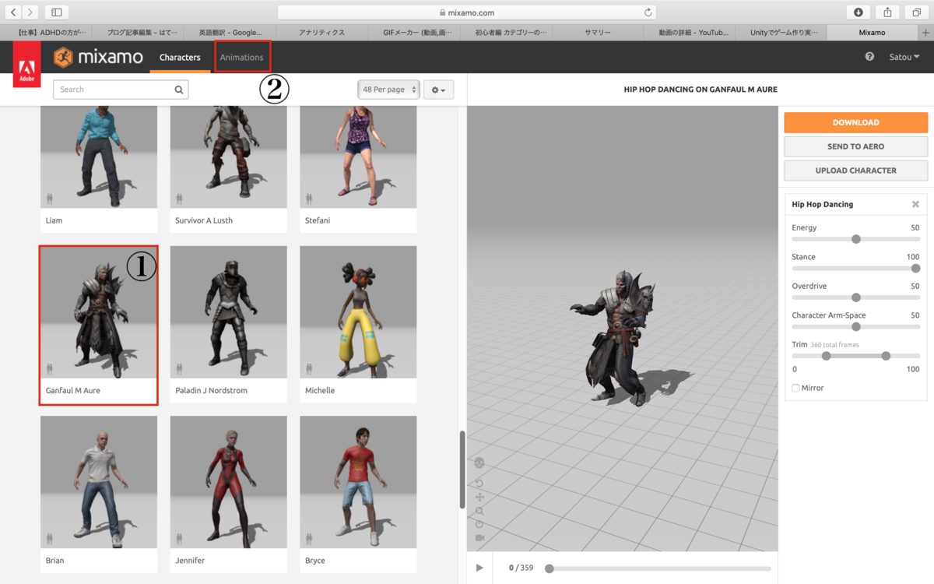Click the search magnifier icon
The height and width of the screenshot is (584, 934).
[179, 90]
